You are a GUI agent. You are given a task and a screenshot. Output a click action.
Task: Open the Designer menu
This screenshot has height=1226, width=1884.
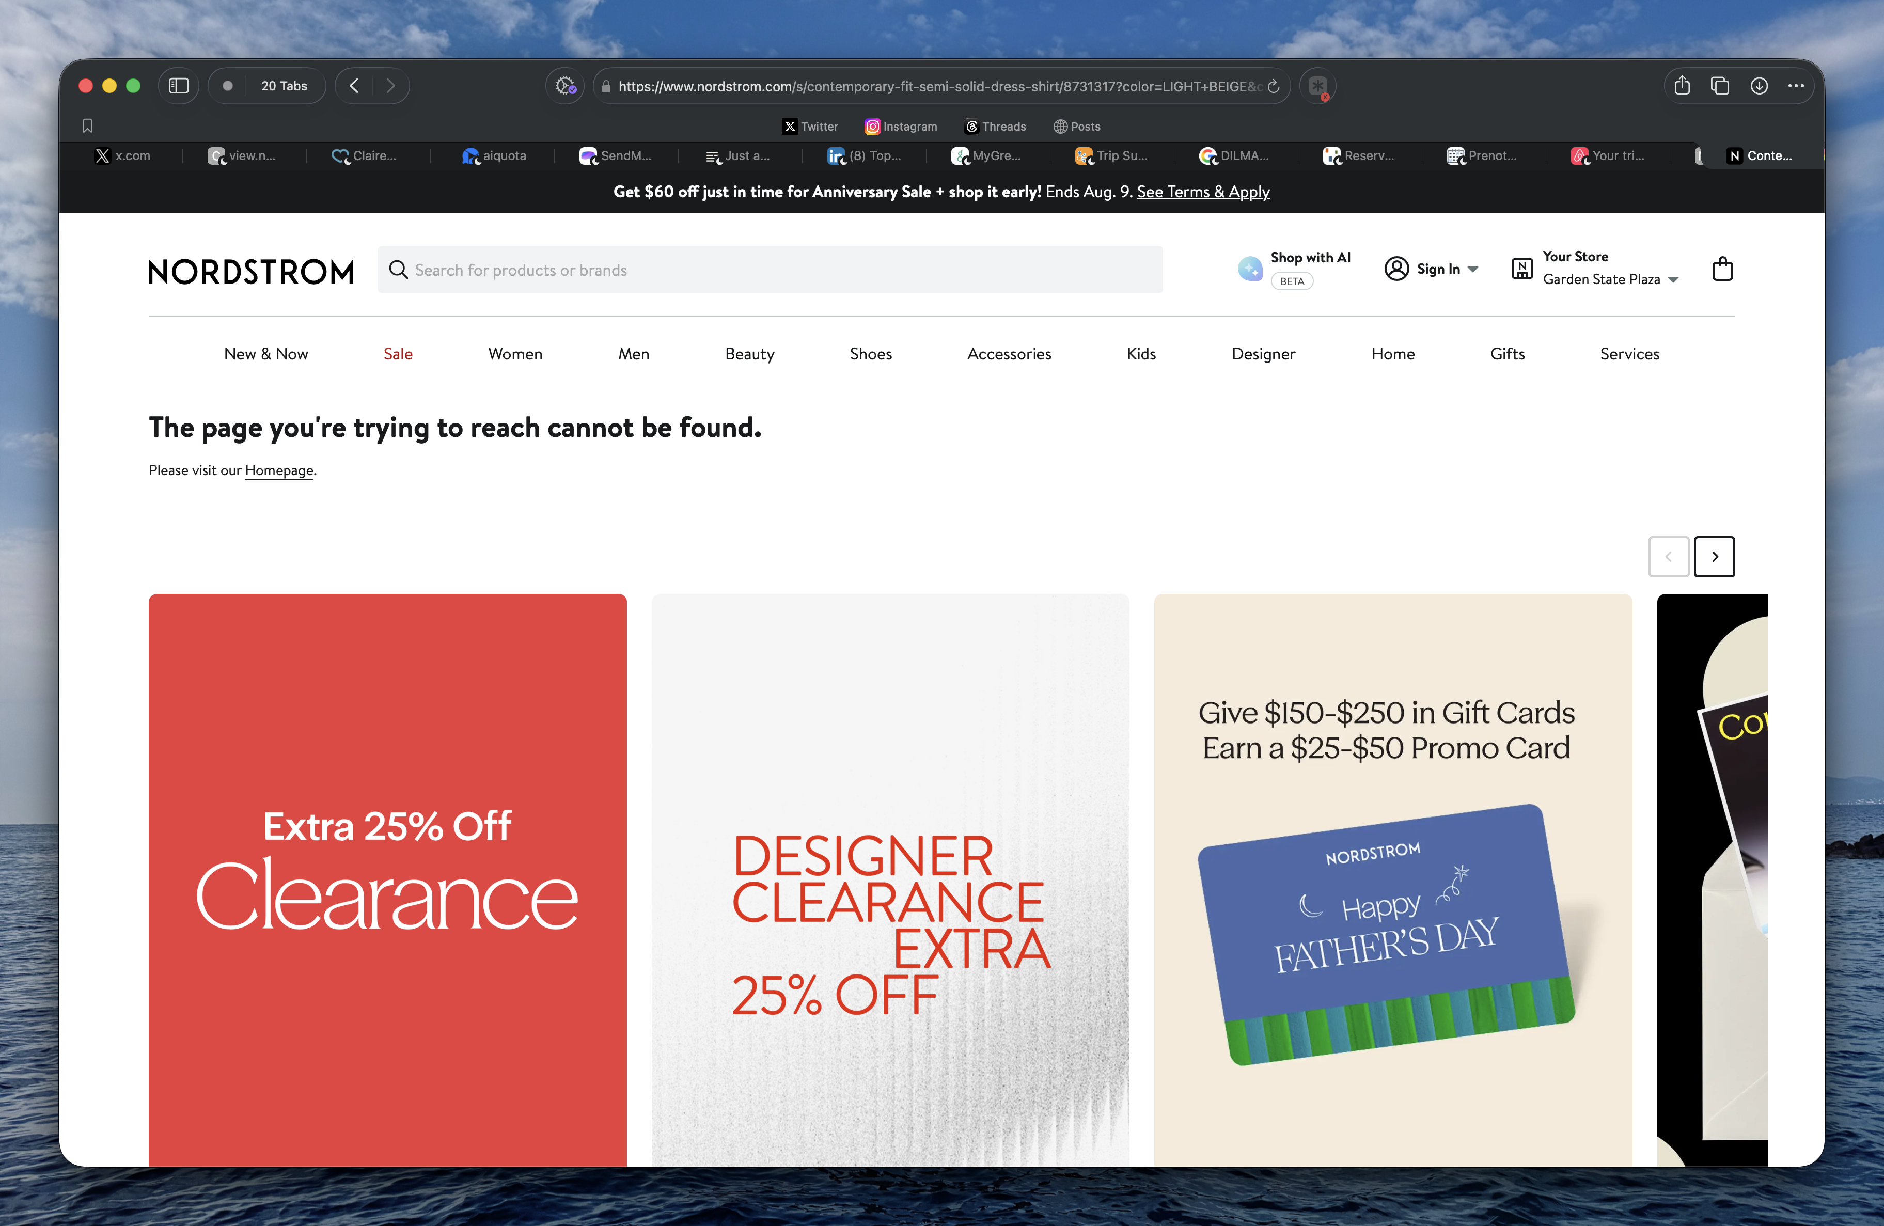coord(1263,354)
